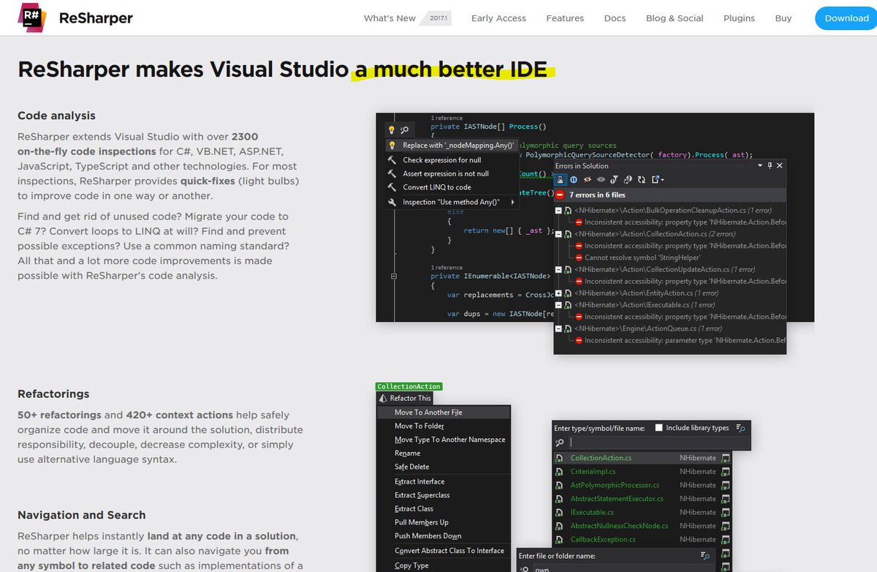Expand the EntityAction.cs error node
Viewport: 877px width, 572px height.
pos(559,293)
